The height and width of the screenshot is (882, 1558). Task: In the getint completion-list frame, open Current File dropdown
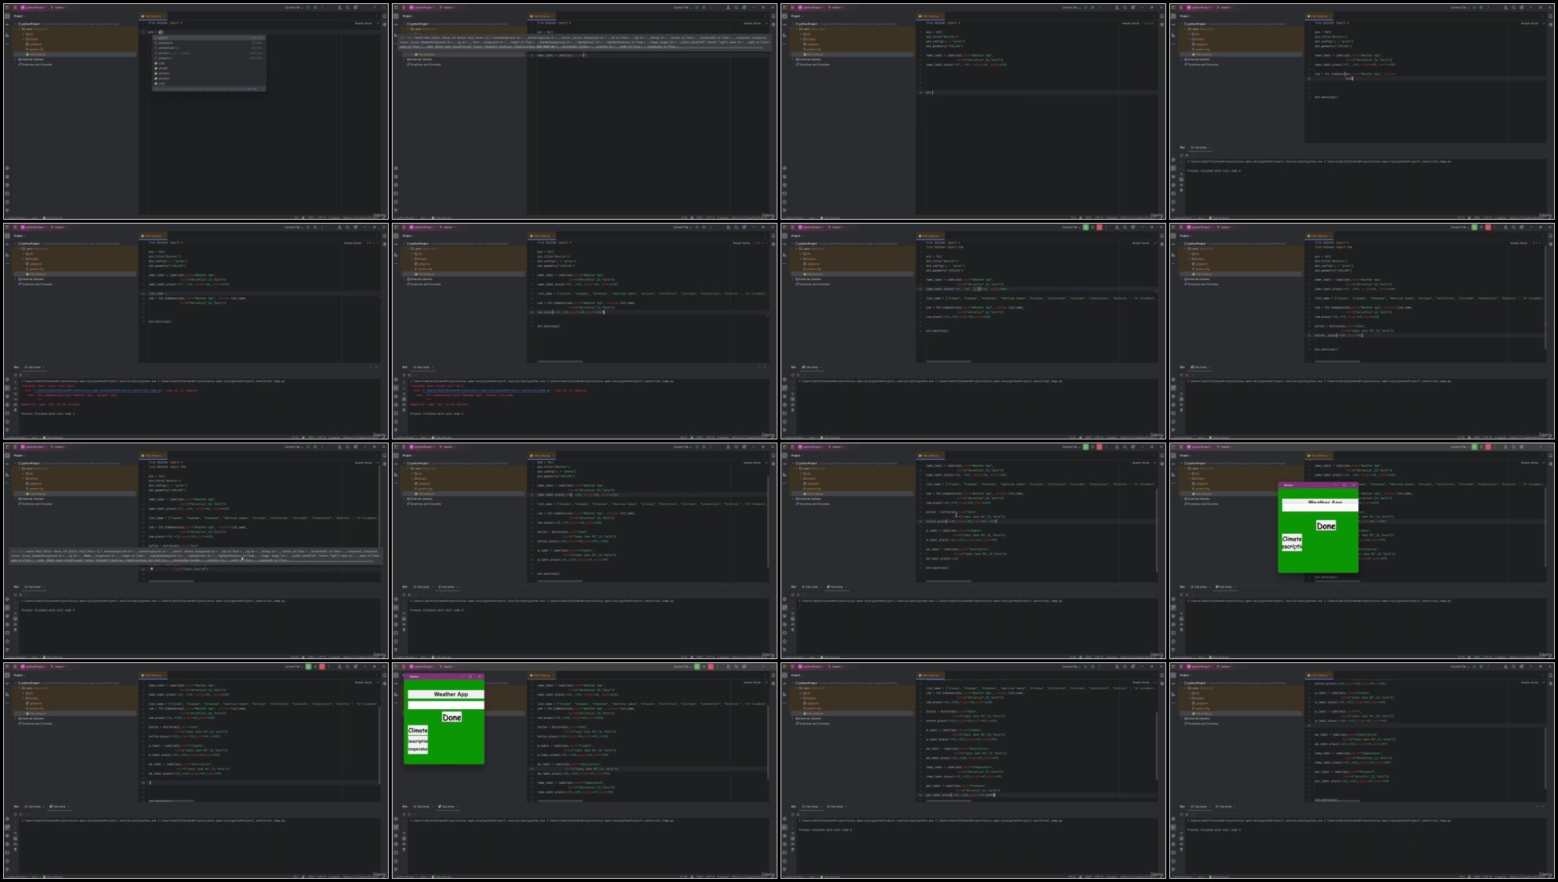click(294, 8)
